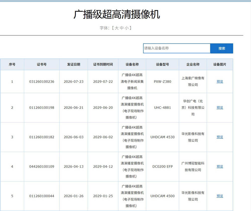The width and height of the screenshot is (251, 211).
Task: Select certificate number 011260100182
Action: click(x=42, y=137)
